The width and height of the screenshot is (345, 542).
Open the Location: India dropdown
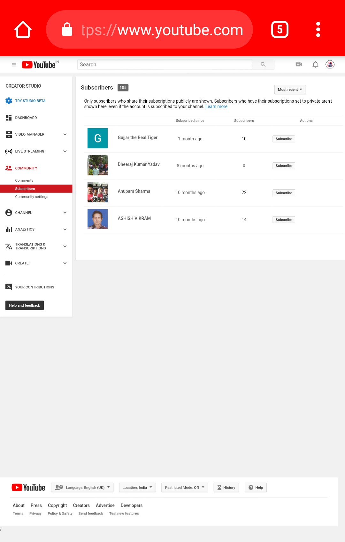[137, 487]
